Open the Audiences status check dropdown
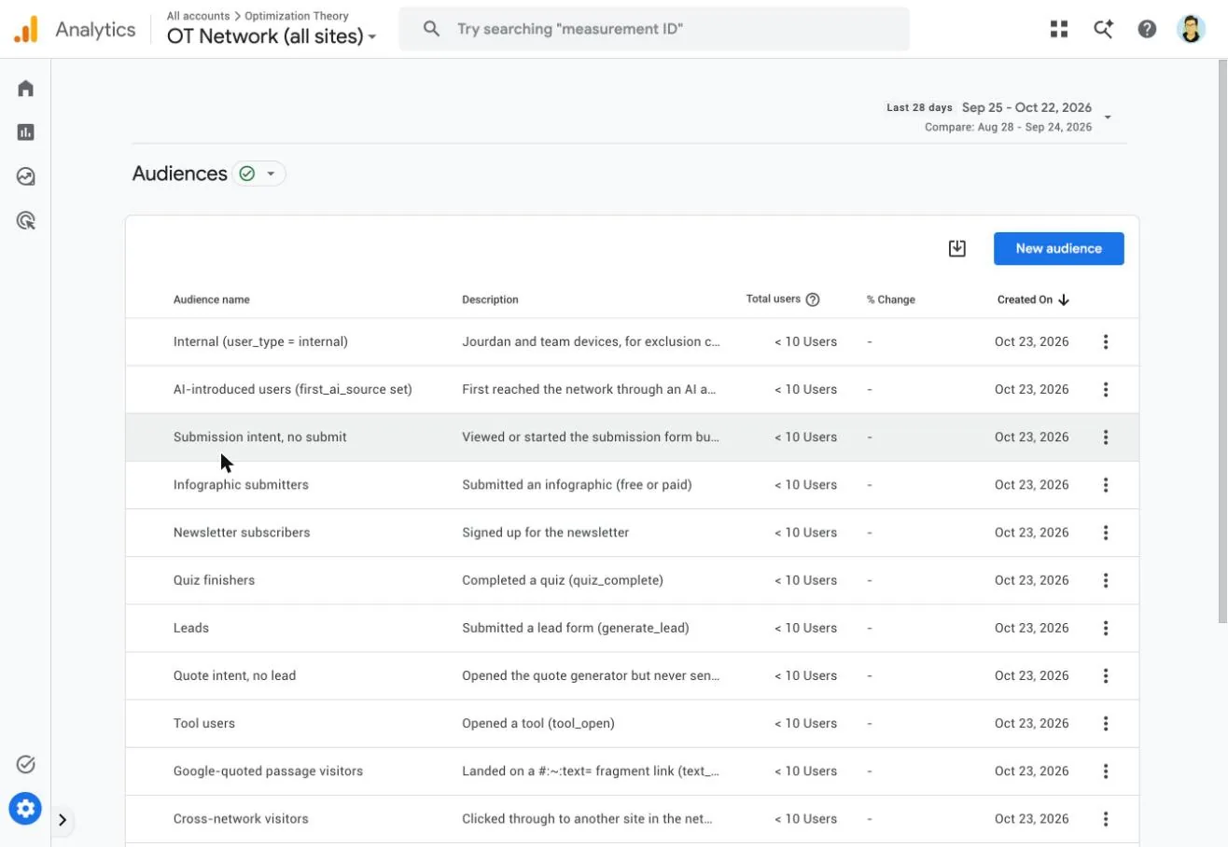1228x847 pixels. [259, 174]
